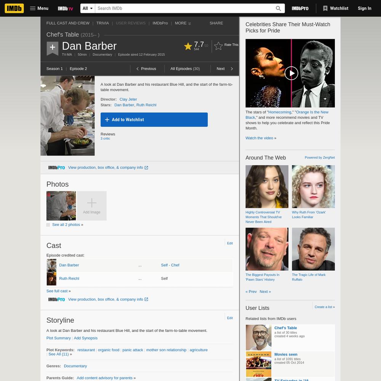Open the Chef's Table user list
The width and height of the screenshot is (381, 381).
click(x=285, y=328)
